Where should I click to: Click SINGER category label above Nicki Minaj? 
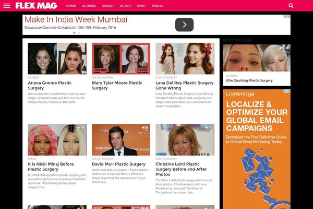[32, 159]
